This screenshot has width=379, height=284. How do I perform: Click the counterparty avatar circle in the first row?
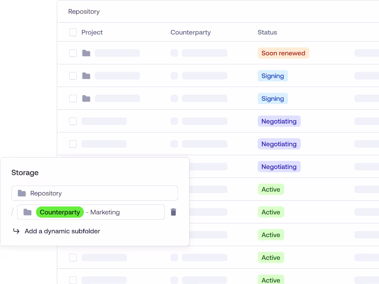tap(174, 53)
